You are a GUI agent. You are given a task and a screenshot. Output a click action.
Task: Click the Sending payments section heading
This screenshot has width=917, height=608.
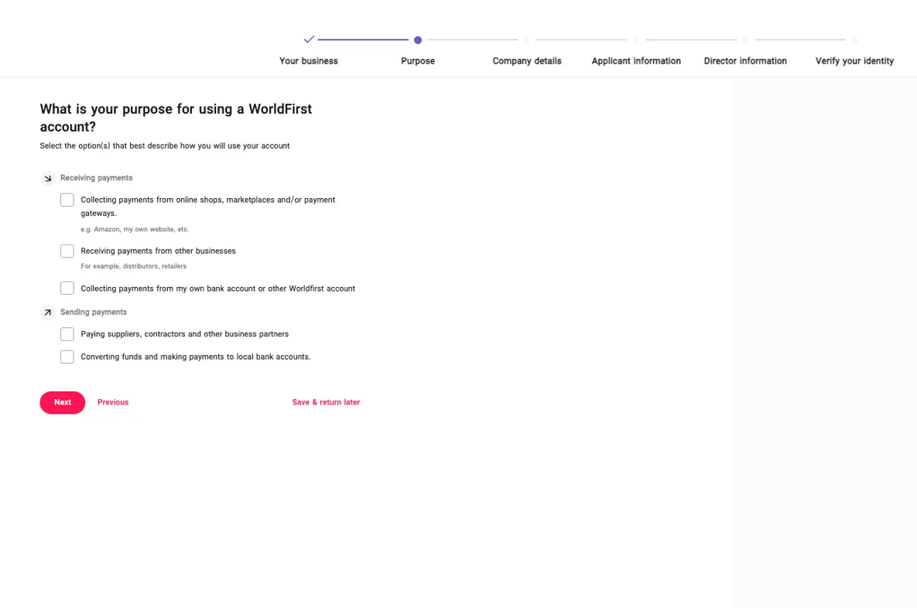tap(94, 313)
